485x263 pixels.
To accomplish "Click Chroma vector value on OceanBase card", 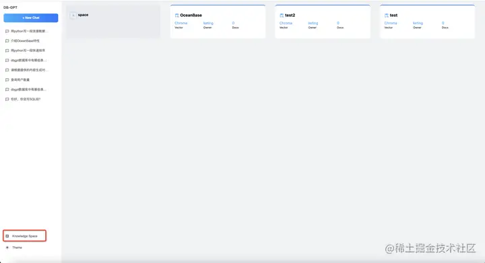I will click(181, 23).
